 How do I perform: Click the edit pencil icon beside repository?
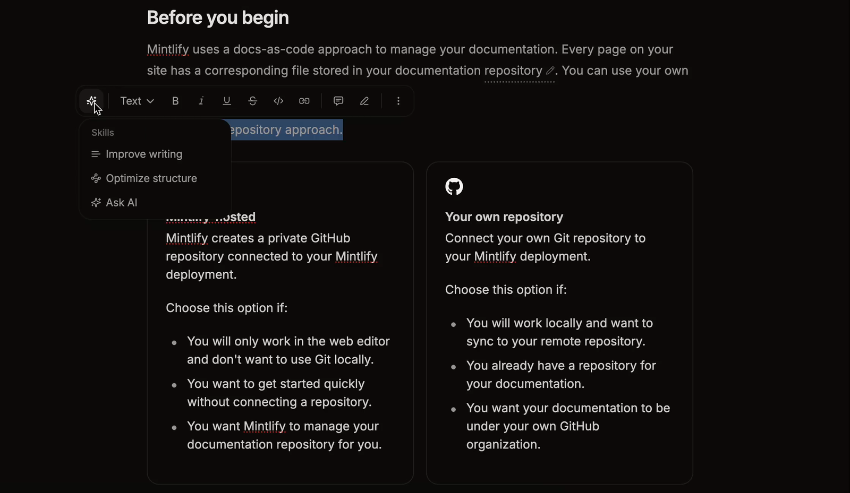pos(550,71)
